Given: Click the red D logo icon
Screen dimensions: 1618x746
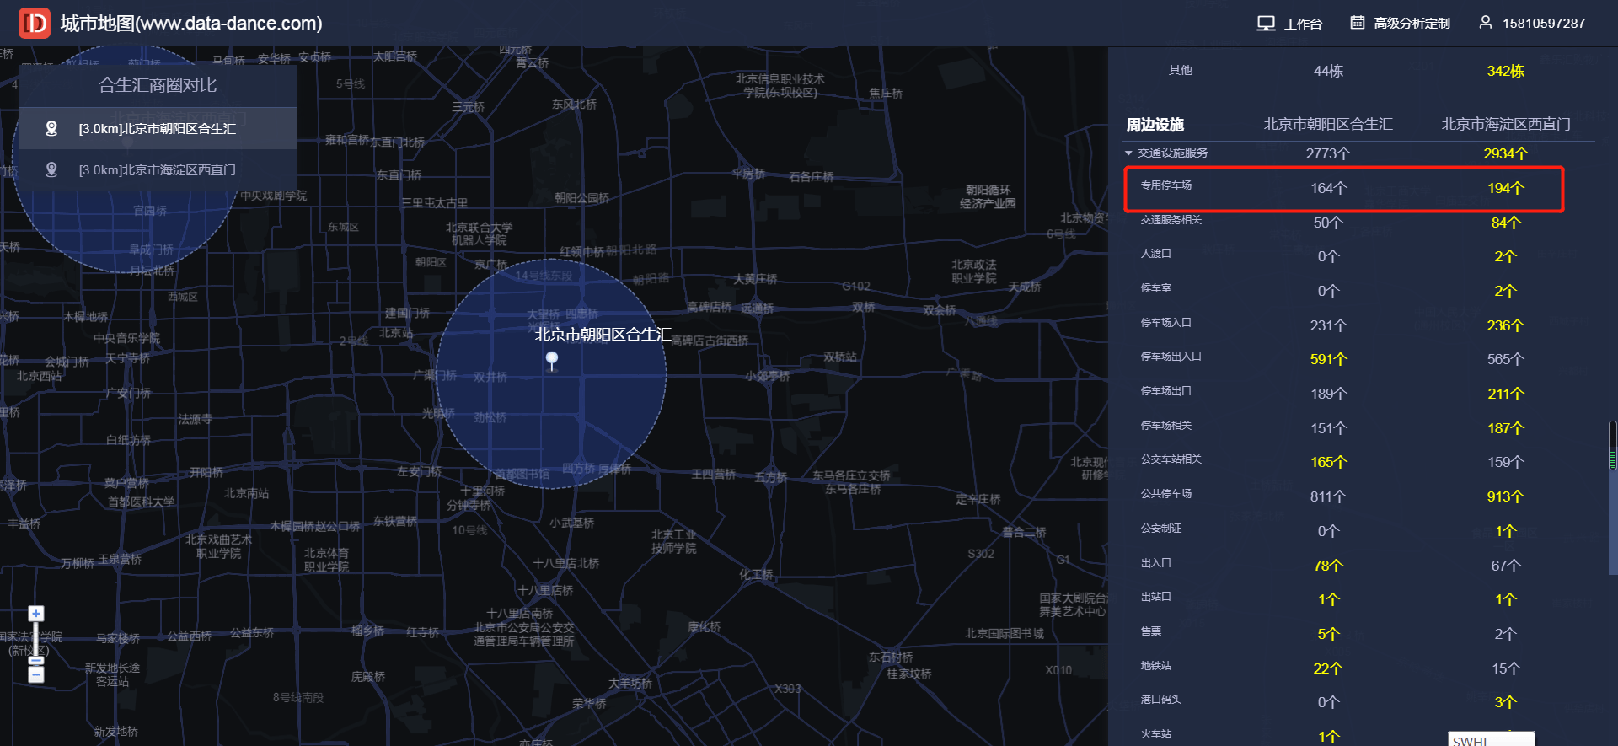Looking at the screenshot, I should click(35, 24).
